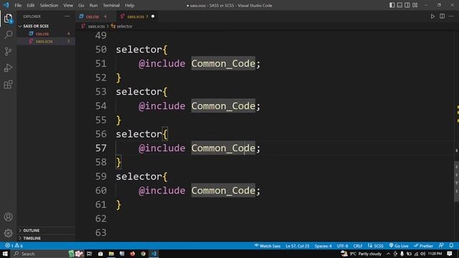This screenshot has height=258, width=459.
Task: Open the notifications bell in status bar
Action: click(451, 246)
